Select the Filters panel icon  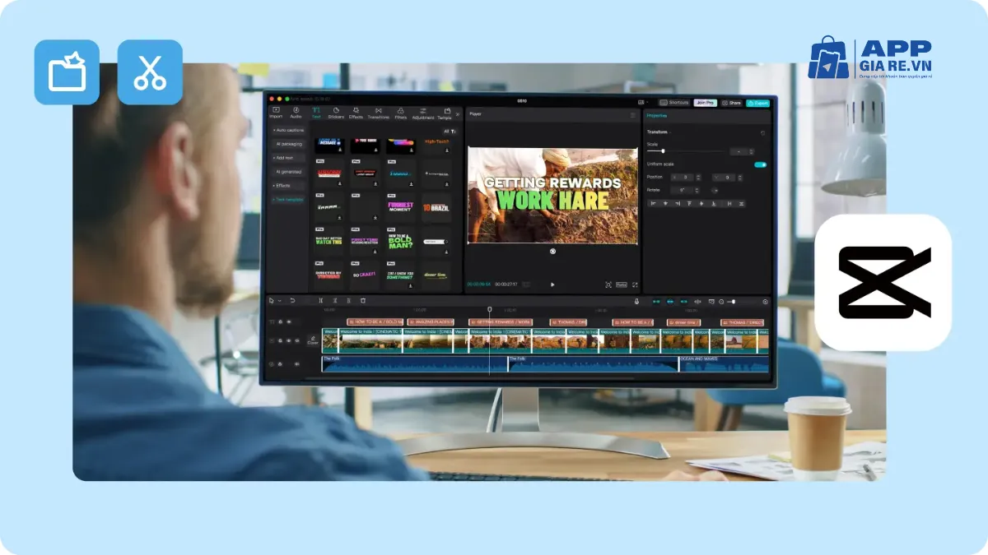coord(401,111)
